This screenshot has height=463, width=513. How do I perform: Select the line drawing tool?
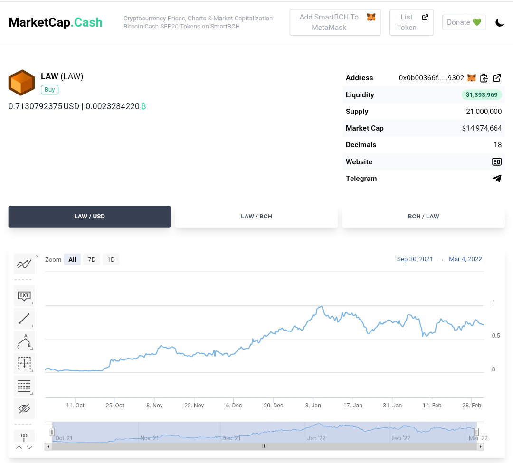(24, 318)
